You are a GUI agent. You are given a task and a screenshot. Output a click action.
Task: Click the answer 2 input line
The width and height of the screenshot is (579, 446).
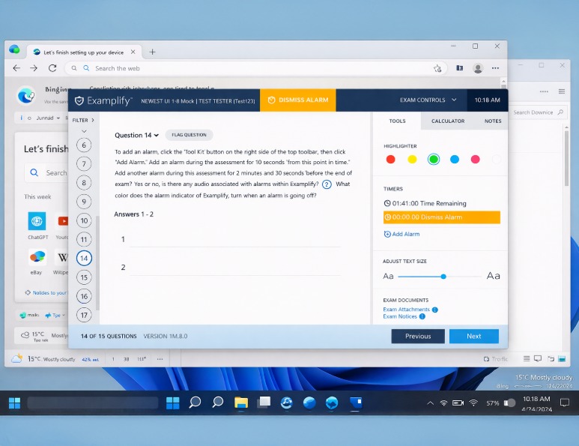coord(235,268)
